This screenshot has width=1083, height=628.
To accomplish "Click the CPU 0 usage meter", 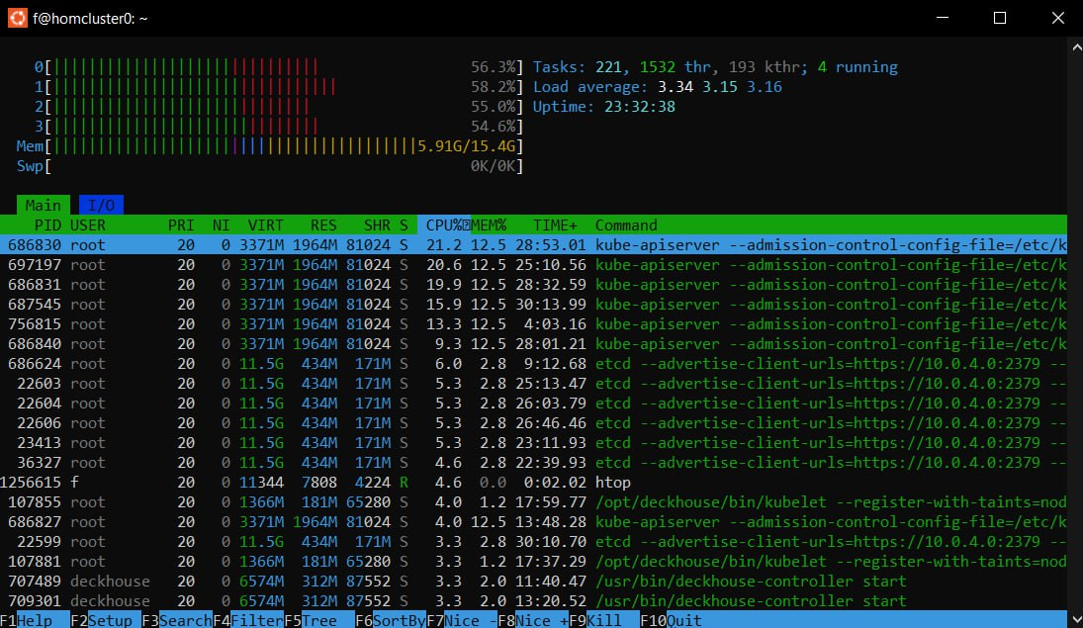I will 278,67.
